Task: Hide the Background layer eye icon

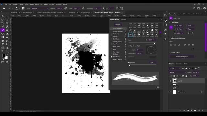Action: click(170, 92)
